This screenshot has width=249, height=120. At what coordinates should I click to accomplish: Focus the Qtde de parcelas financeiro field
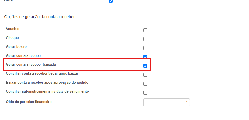[166, 102]
